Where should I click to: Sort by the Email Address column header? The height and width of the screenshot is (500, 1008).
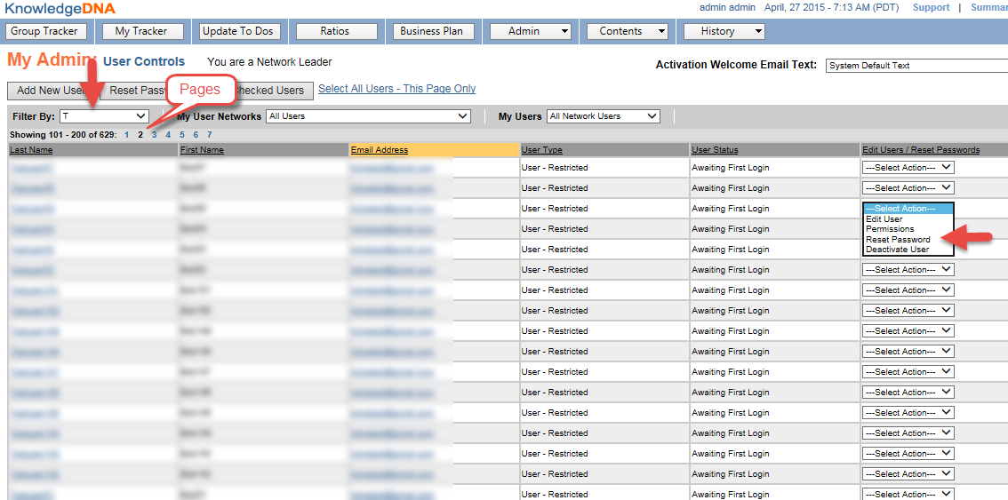[380, 150]
